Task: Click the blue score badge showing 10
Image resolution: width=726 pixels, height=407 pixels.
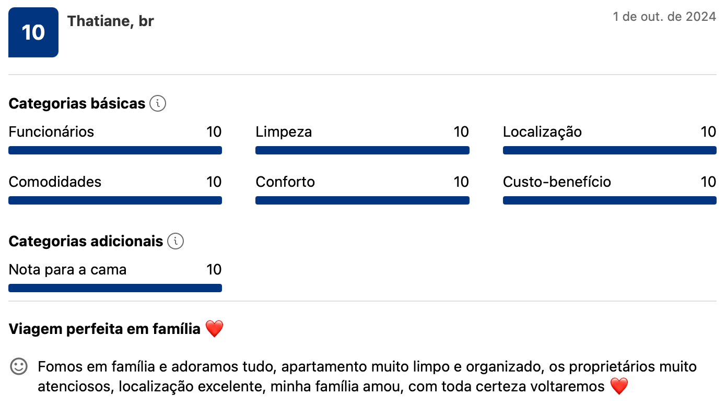Action: pyautogui.click(x=33, y=32)
